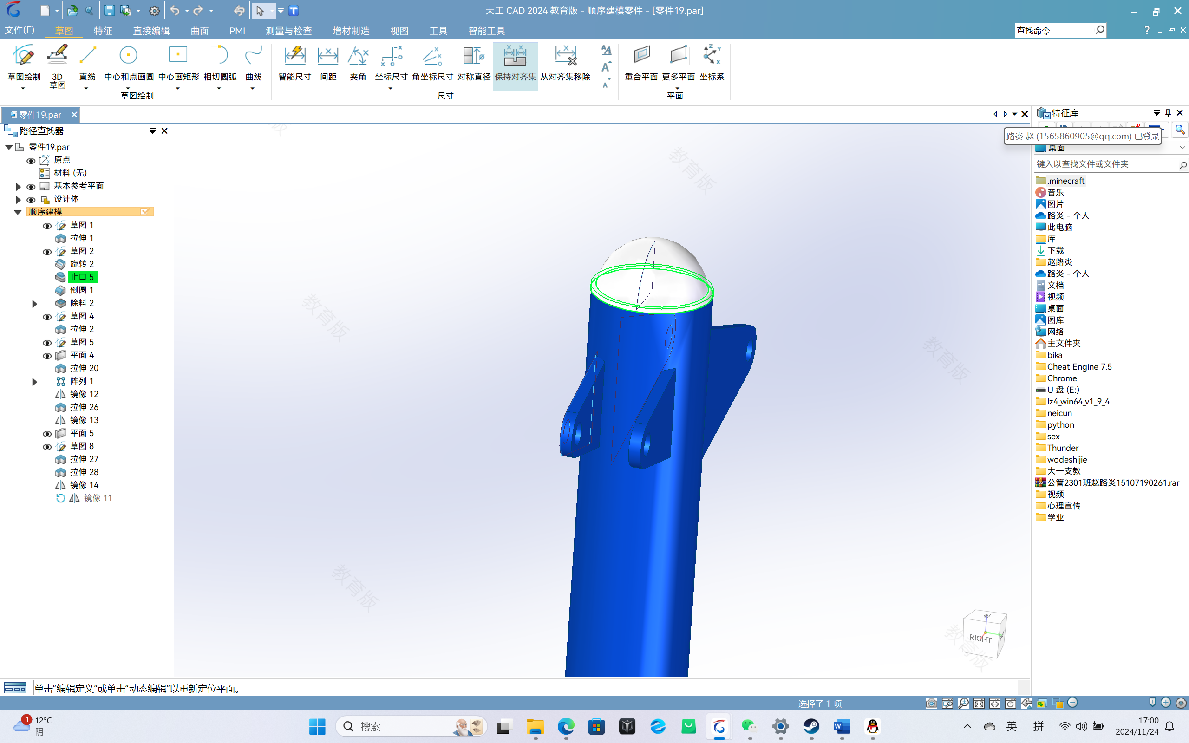Expand the 阵列 1 feature node

coord(34,382)
